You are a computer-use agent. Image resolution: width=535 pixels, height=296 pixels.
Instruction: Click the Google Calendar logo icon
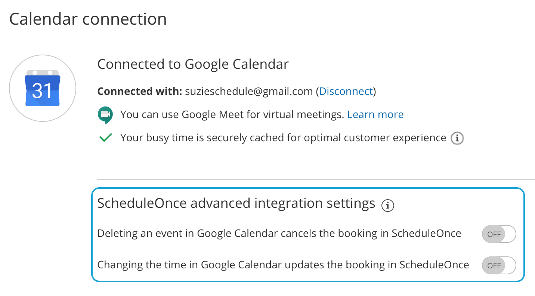43,89
